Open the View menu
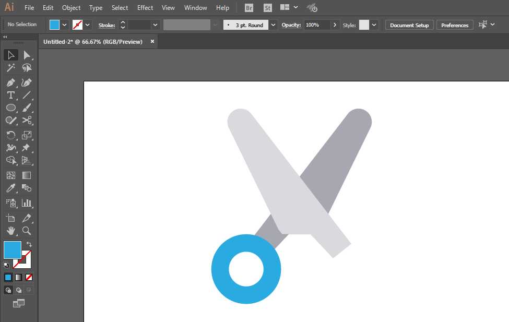The width and height of the screenshot is (509, 322). [168, 7]
